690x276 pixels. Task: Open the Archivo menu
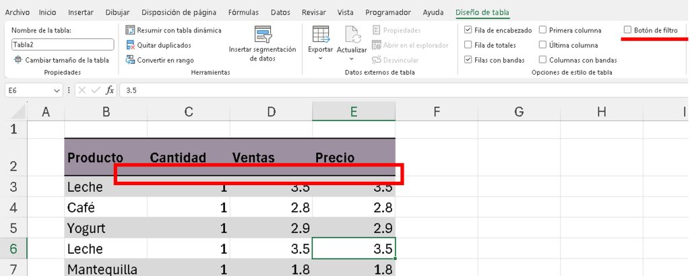[18, 12]
